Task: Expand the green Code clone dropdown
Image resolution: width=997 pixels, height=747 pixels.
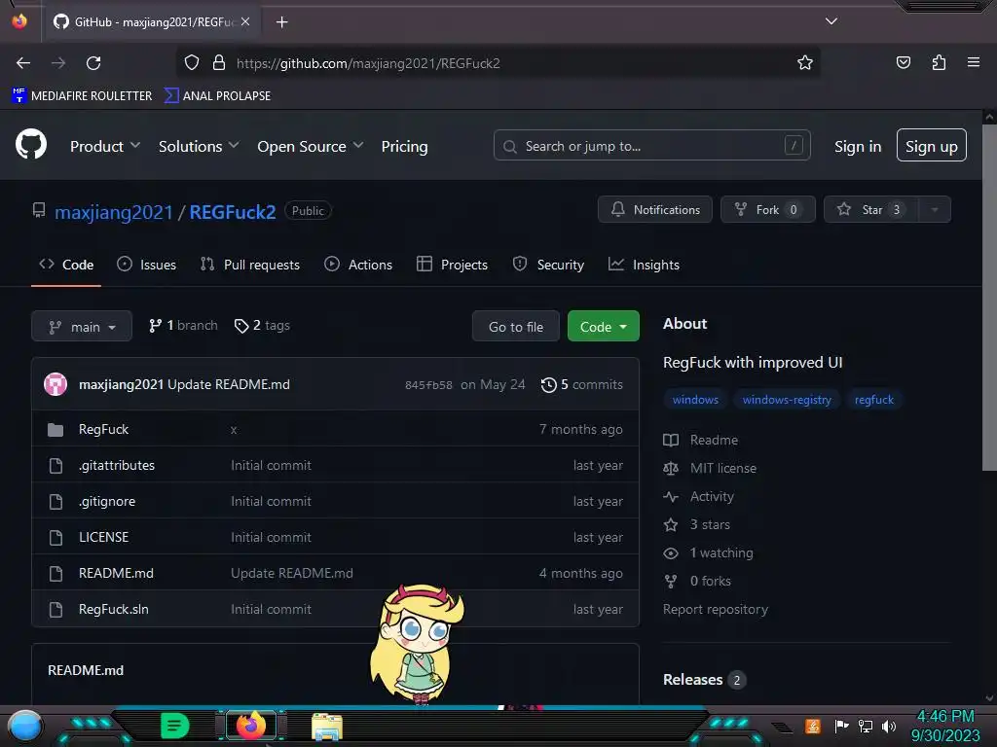Action: 604,327
